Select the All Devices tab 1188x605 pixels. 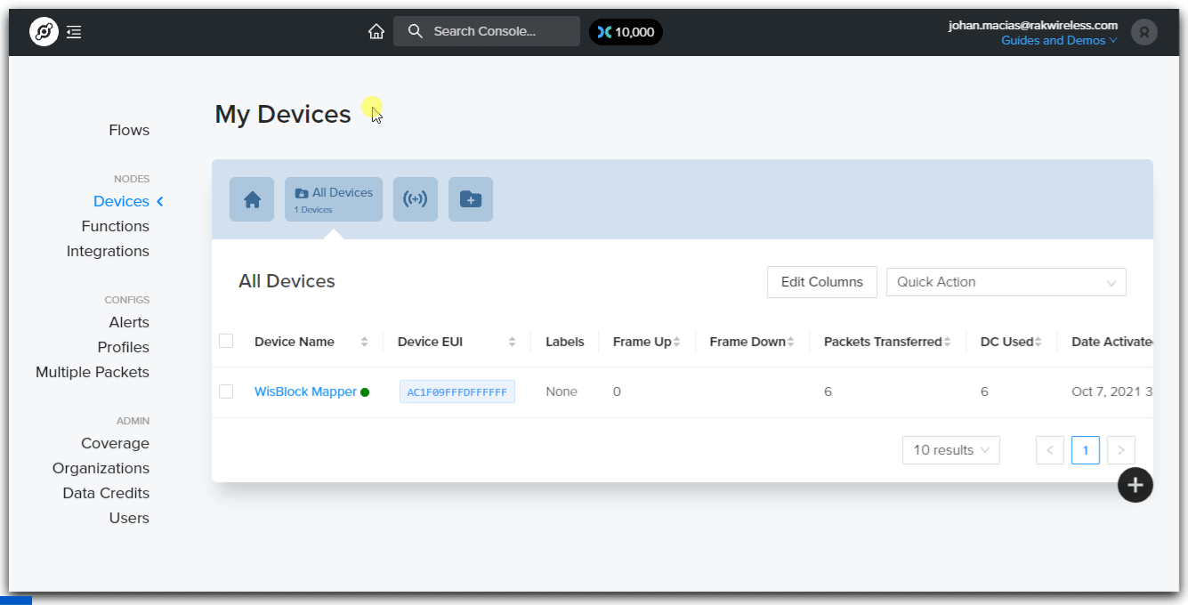334,199
